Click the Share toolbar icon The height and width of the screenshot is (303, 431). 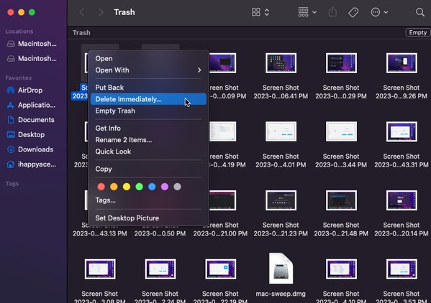coord(332,12)
